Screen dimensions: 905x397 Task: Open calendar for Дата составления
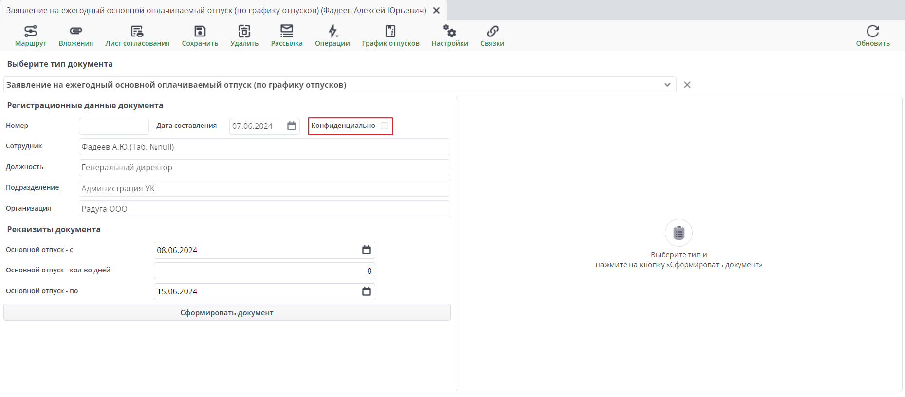tap(292, 126)
